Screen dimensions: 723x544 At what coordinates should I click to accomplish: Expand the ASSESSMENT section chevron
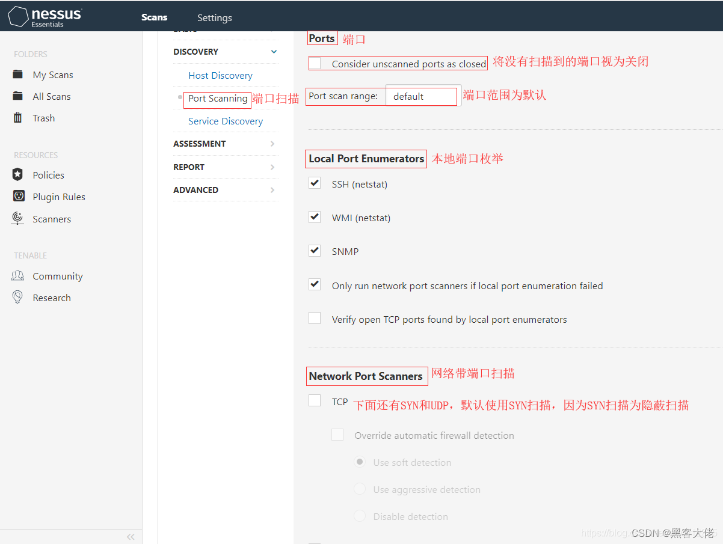(x=272, y=144)
